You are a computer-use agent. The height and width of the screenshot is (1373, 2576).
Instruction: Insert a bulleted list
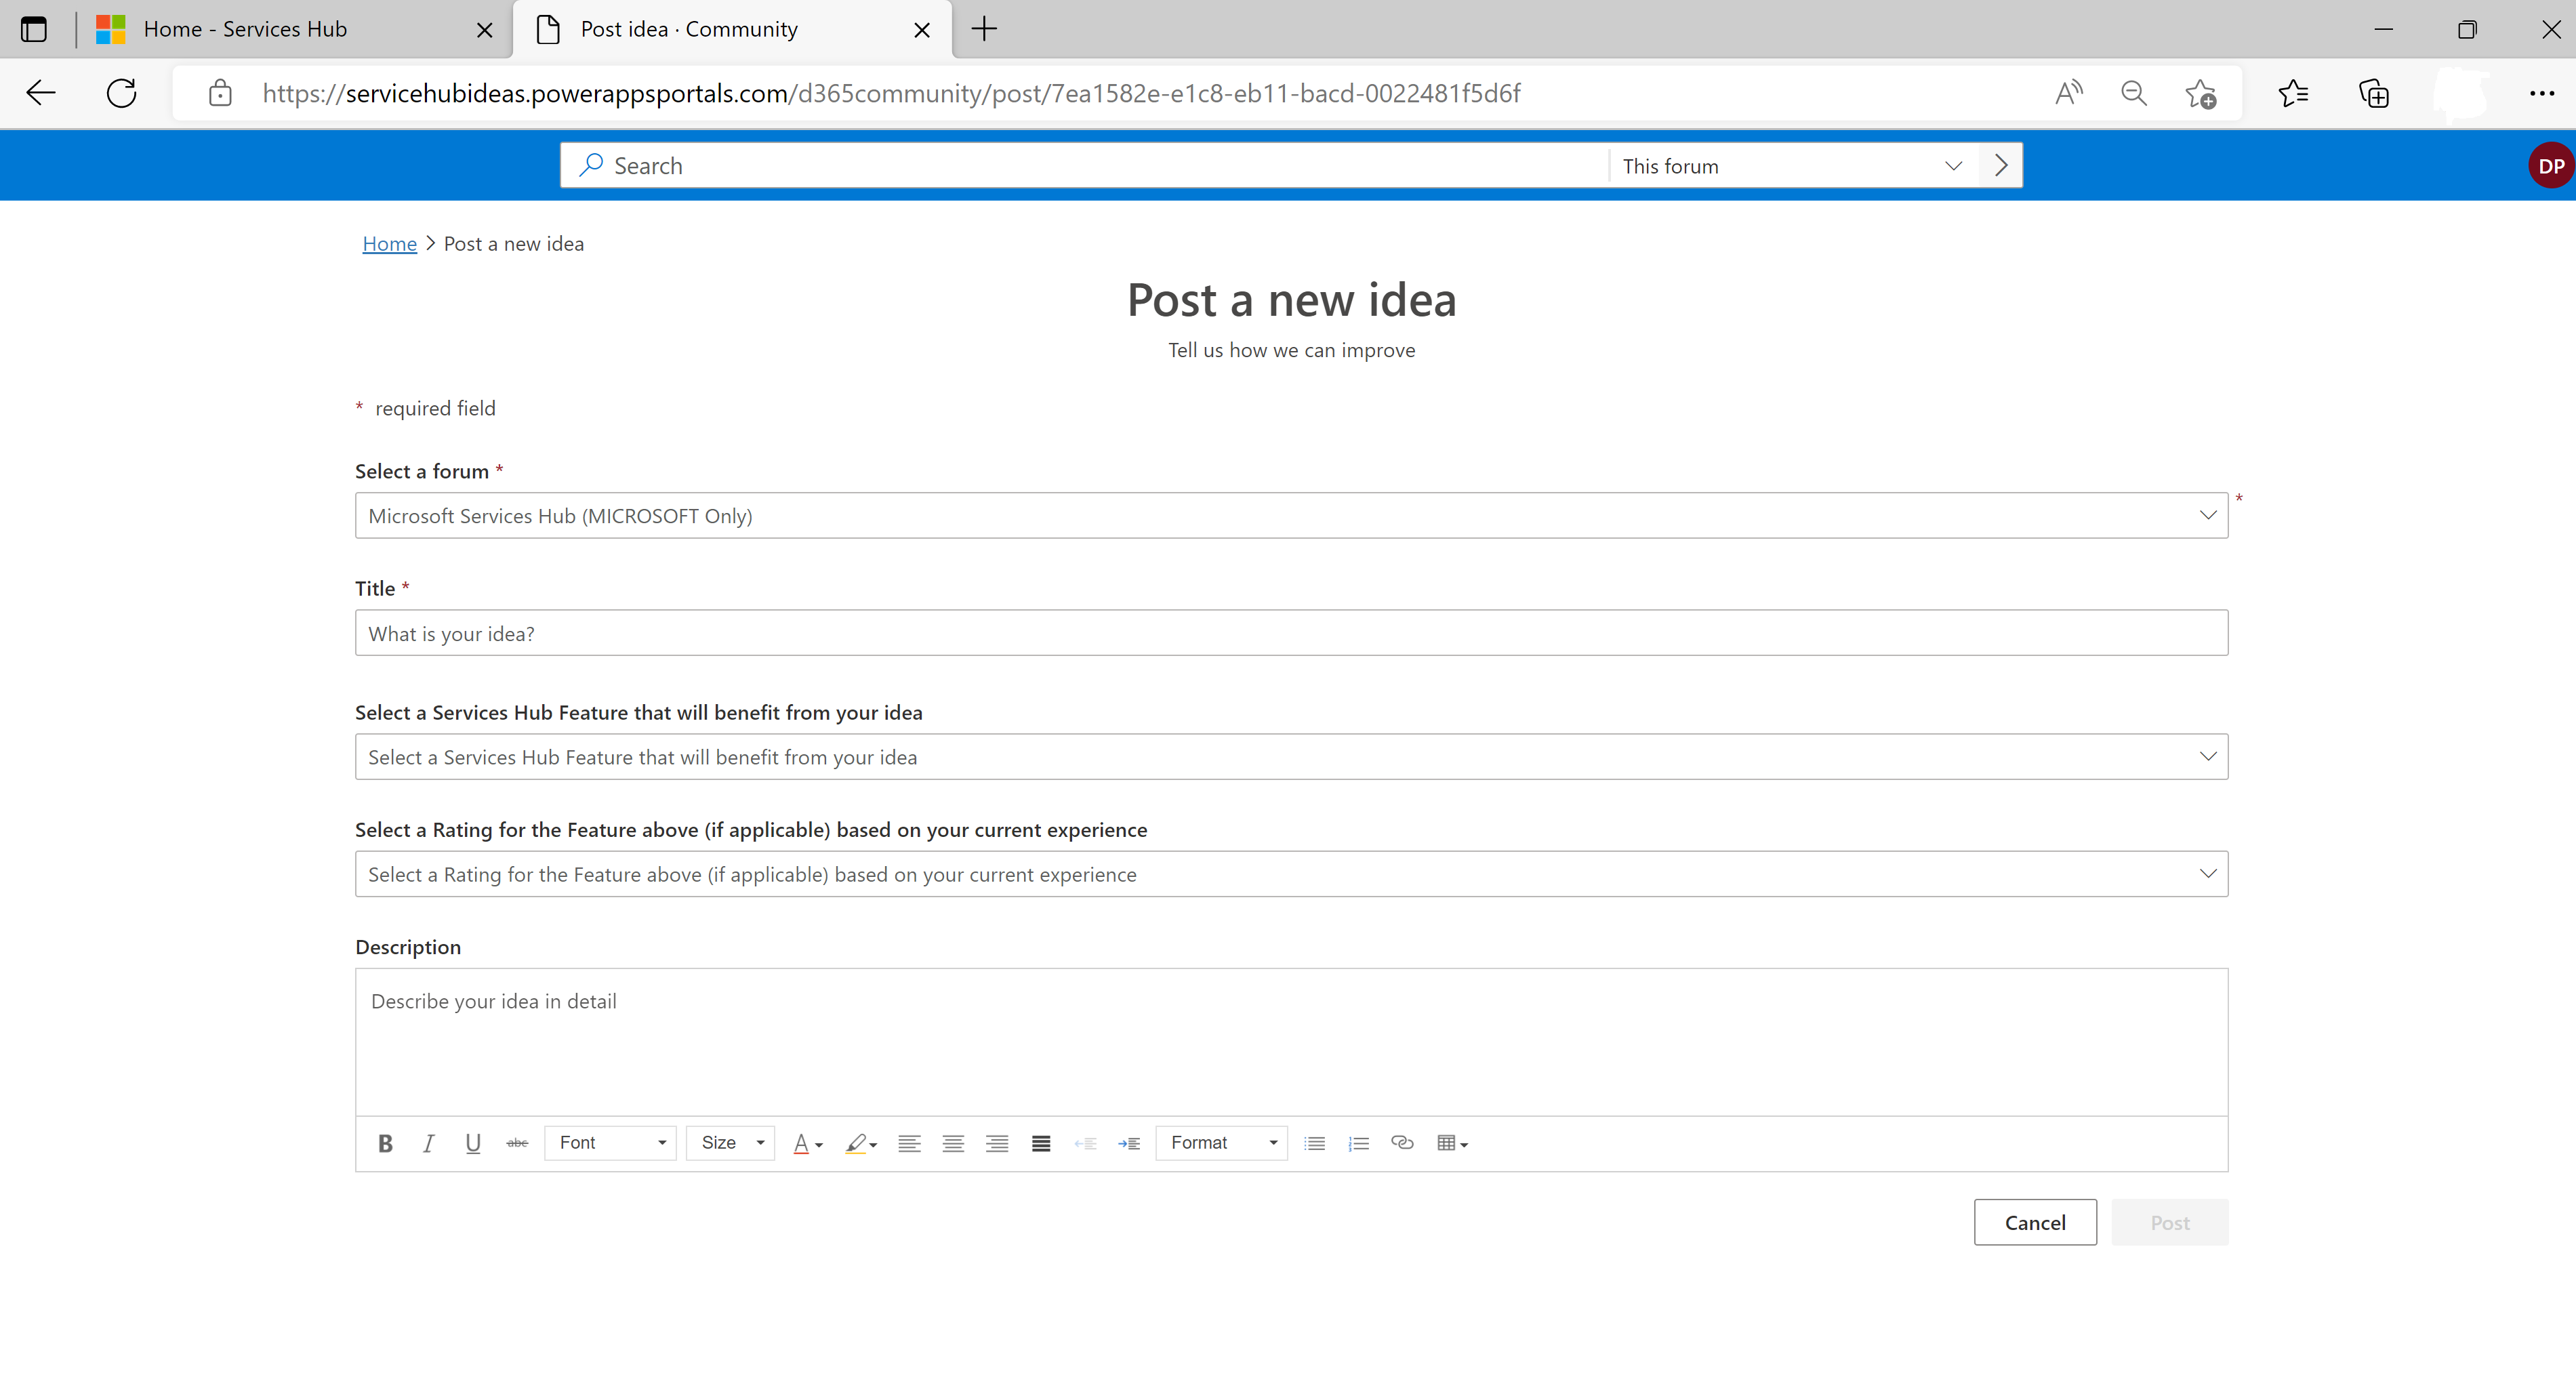coord(1315,1143)
